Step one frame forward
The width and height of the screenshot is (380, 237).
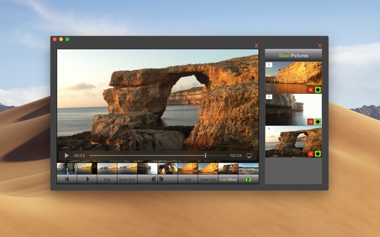pyautogui.click(x=168, y=180)
